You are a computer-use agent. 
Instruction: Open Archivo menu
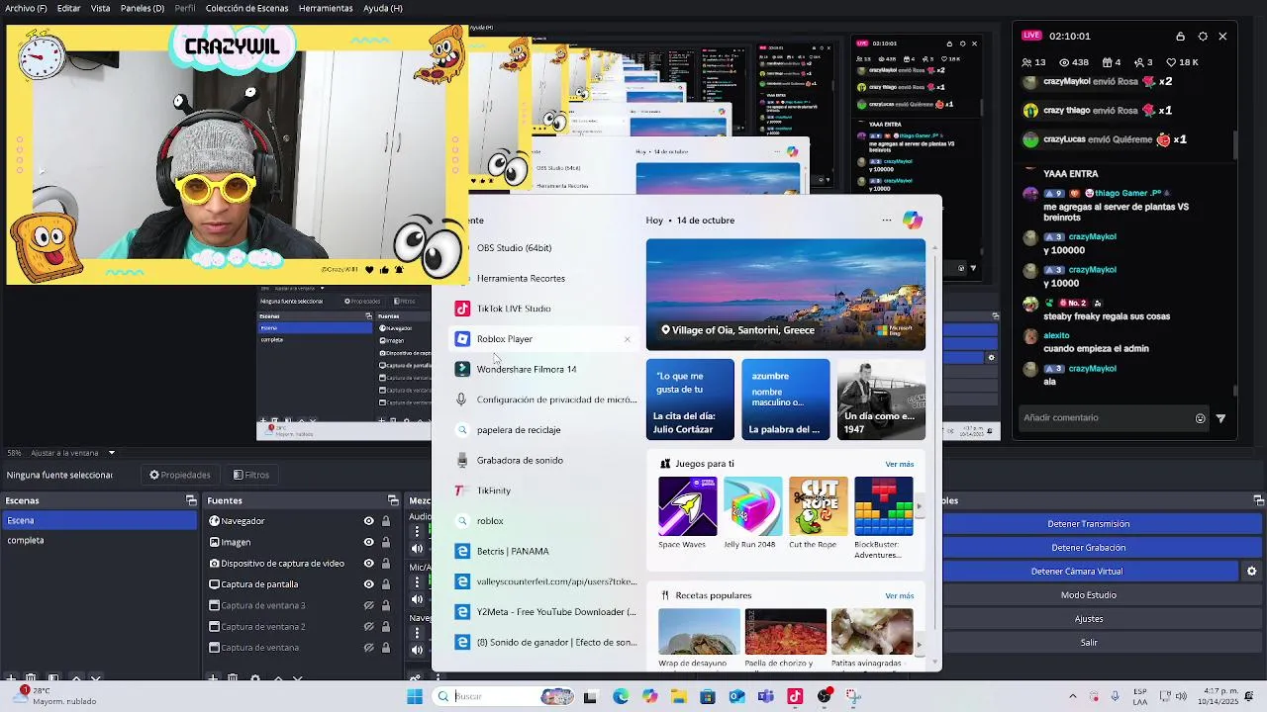(26, 8)
